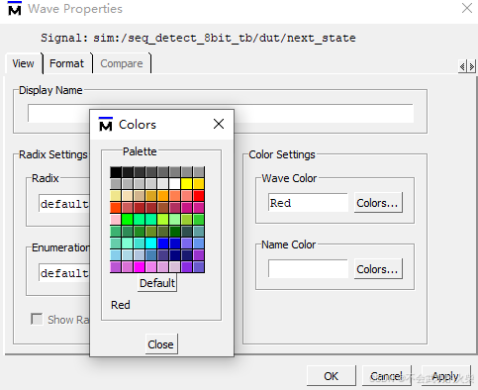Select the black swatch in palette
The width and height of the screenshot is (478, 390).
116,172
